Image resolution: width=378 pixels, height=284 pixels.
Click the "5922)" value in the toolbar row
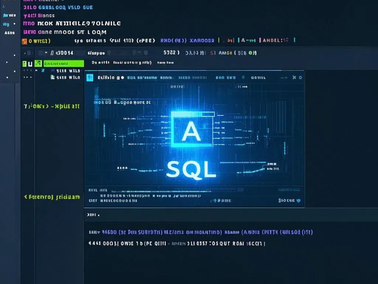172,52
